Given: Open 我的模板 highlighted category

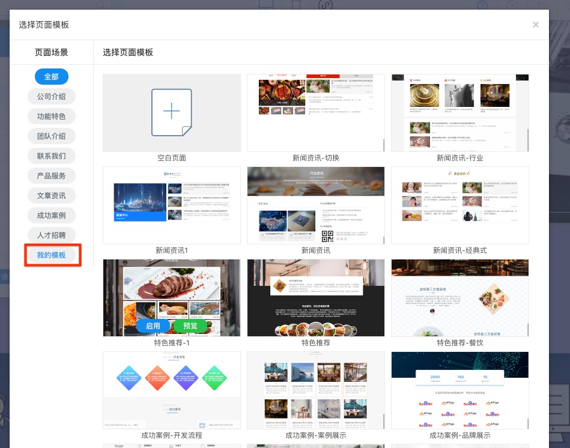Looking at the screenshot, I should pyautogui.click(x=52, y=255).
